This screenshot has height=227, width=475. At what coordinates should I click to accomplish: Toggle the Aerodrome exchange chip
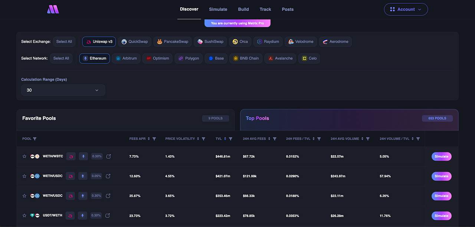[x=335, y=42]
